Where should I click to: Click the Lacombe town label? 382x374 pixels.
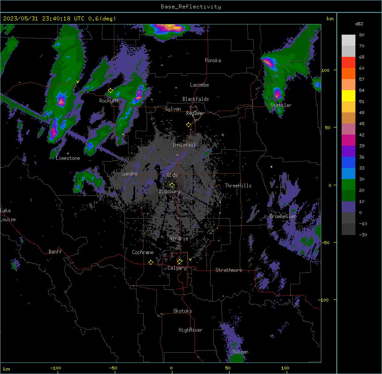point(199,85)
